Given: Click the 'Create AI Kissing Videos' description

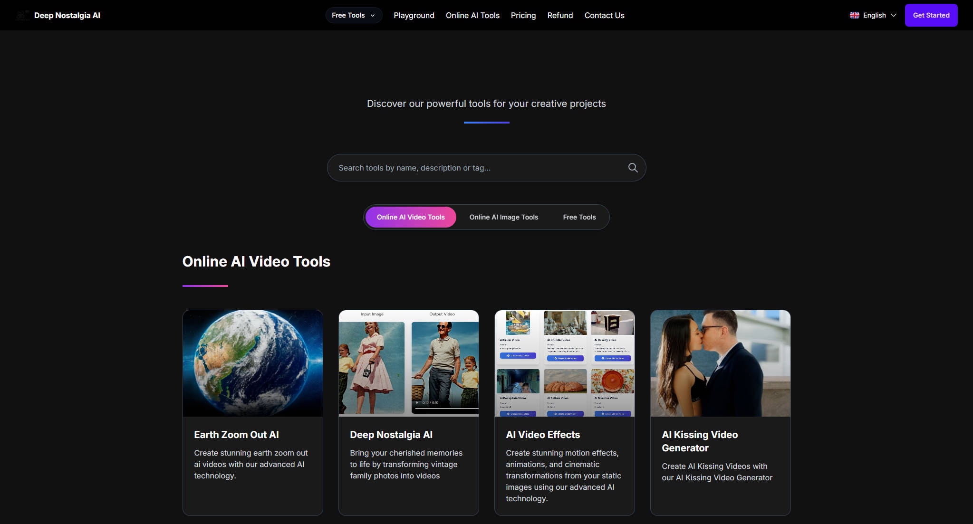Looking at the screenshot, I should tap(717, 472).
